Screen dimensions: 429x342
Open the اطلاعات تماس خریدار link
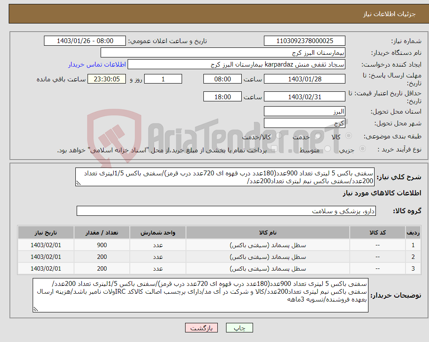(97, 64)
